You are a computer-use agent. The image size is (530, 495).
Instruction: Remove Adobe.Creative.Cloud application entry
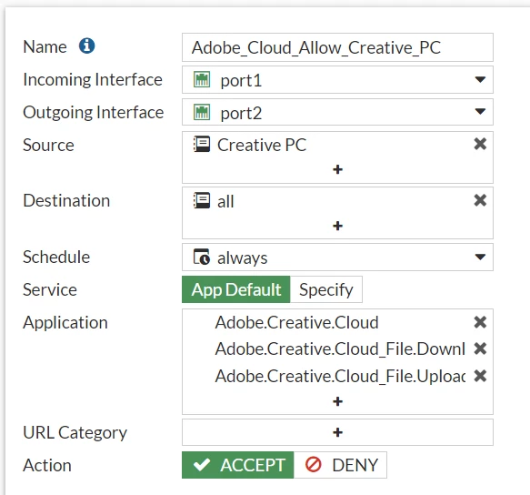[480, 322]
